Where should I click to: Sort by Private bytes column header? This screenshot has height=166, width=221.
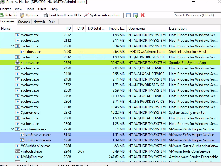click(116, 29)
